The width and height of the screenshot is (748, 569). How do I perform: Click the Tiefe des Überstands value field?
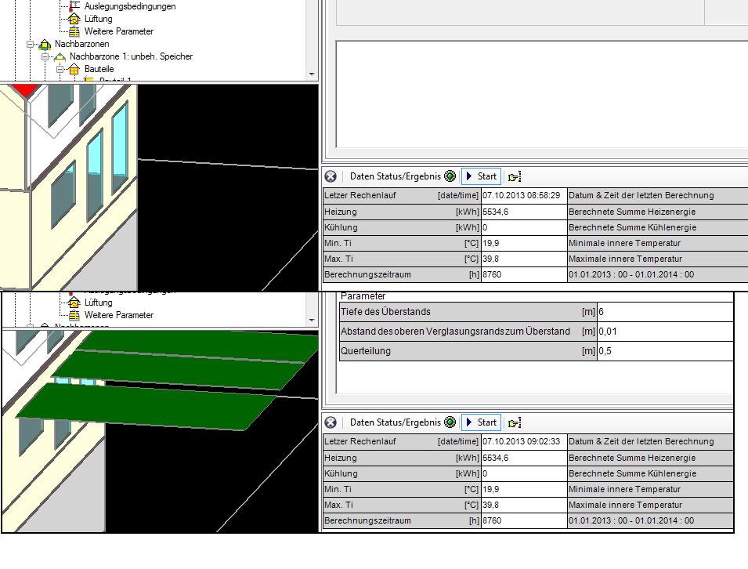point(664,312)
